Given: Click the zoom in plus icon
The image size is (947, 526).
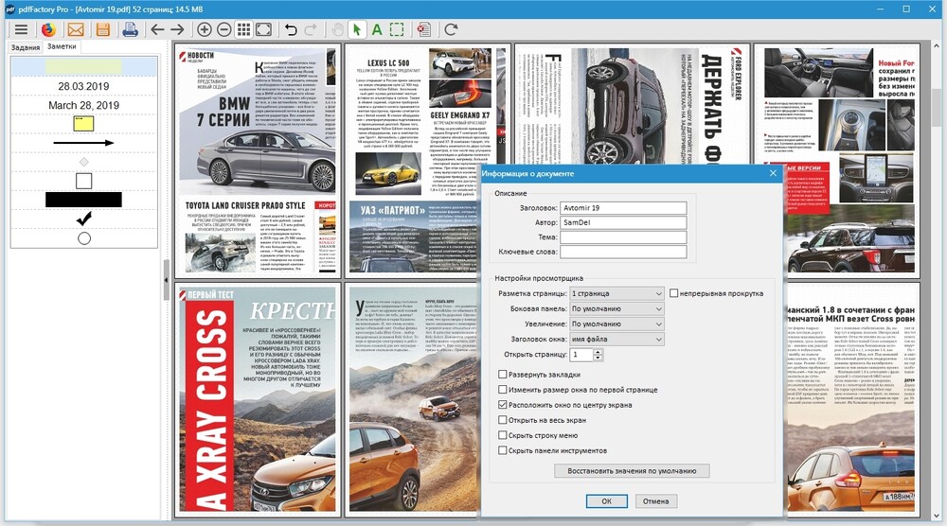Looking at the screenshot, I should 204,29.
